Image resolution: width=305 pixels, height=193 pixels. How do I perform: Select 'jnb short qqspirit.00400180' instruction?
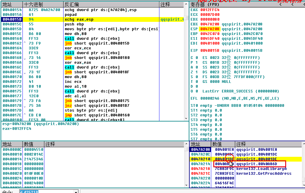(97, 58)
